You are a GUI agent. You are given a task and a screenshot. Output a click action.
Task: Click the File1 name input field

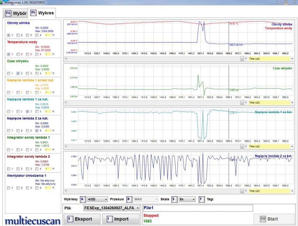click(197, 208)
